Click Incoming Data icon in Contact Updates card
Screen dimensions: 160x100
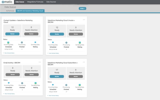8,43
